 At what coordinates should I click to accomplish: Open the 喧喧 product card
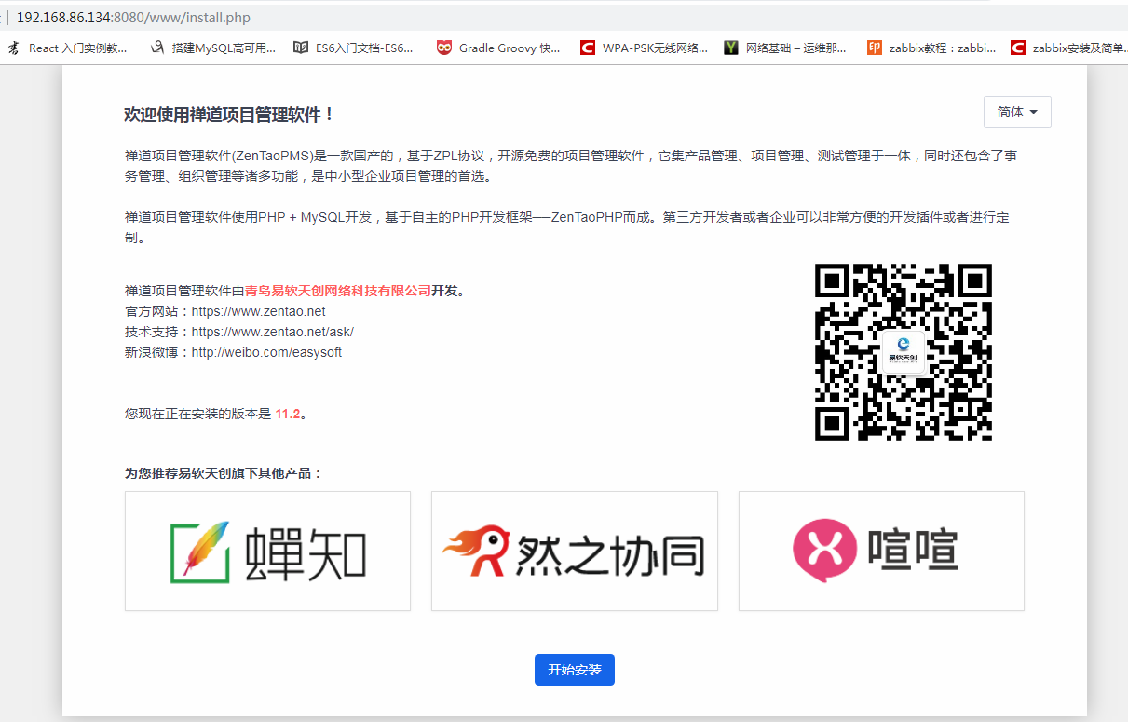(x=881, y=552)
